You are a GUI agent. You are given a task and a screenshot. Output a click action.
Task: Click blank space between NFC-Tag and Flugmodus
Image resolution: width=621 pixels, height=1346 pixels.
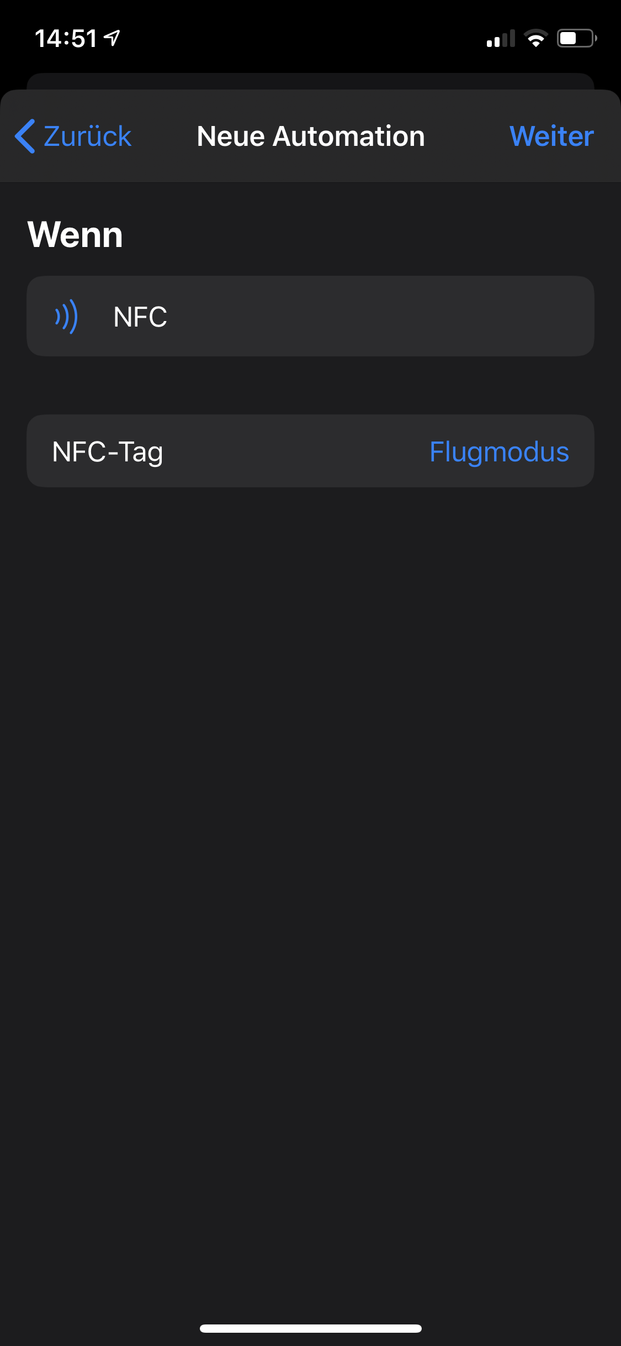(296, 451)
